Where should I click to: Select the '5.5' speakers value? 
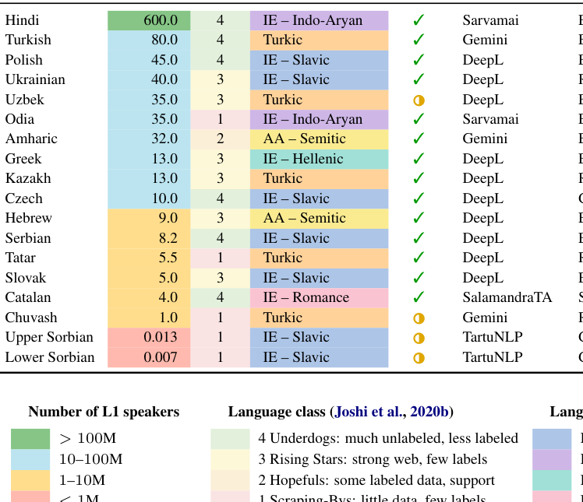tap(168, 258)
